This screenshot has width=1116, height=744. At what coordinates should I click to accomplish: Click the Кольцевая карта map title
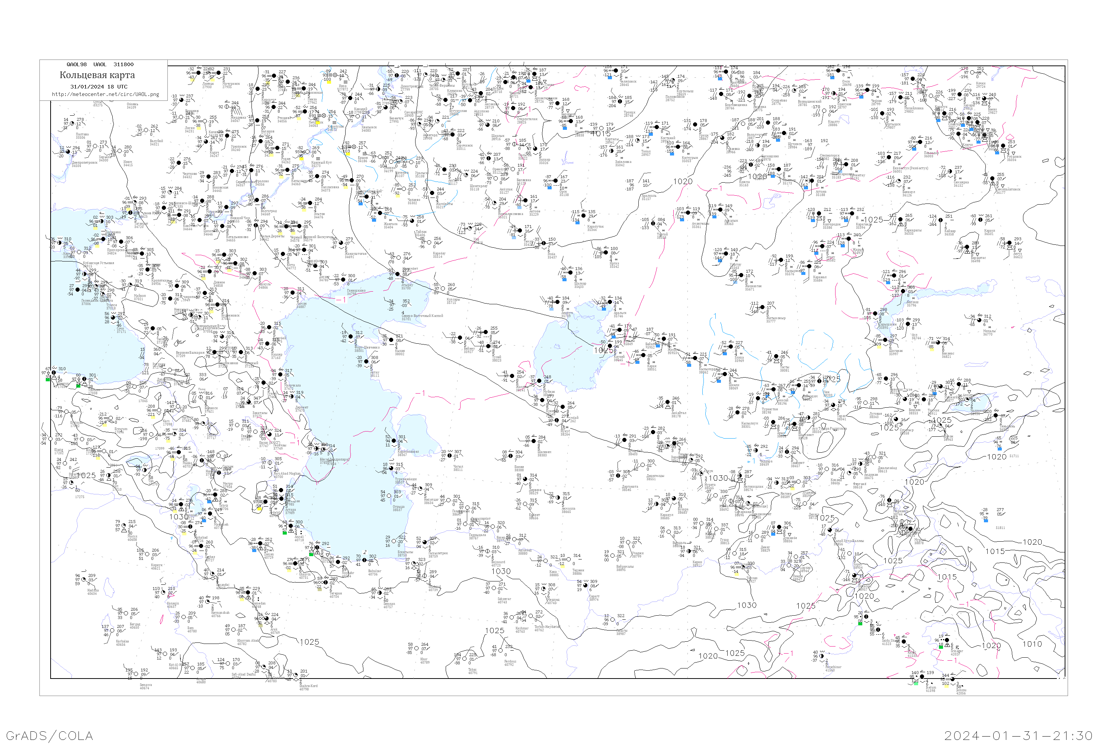point(97,75)
